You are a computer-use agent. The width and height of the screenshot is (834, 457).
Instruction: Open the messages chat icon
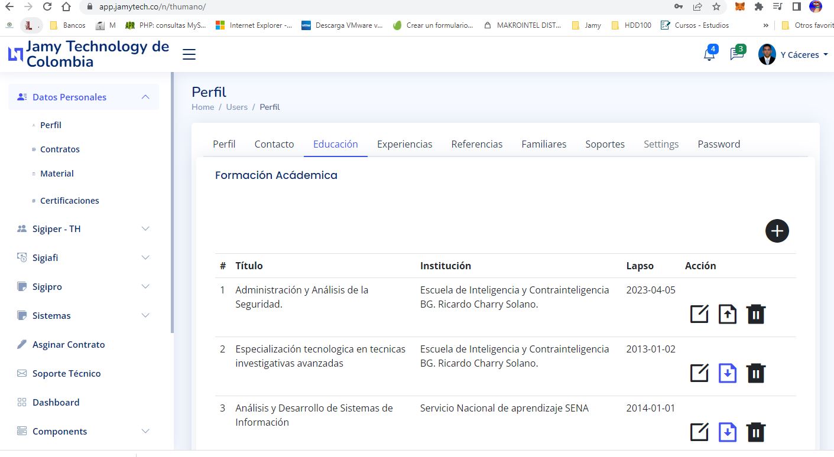pyautogui.click(x=736, y=54)
